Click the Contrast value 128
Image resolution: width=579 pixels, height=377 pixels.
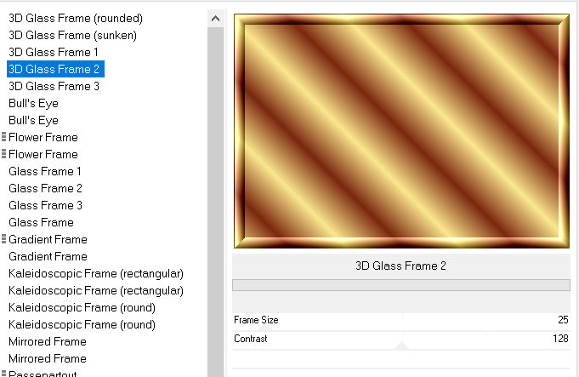[x=559, y=339]
